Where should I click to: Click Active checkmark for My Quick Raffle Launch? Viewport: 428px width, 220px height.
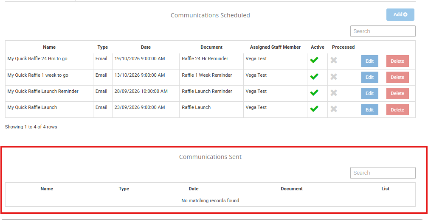(314, 109)
